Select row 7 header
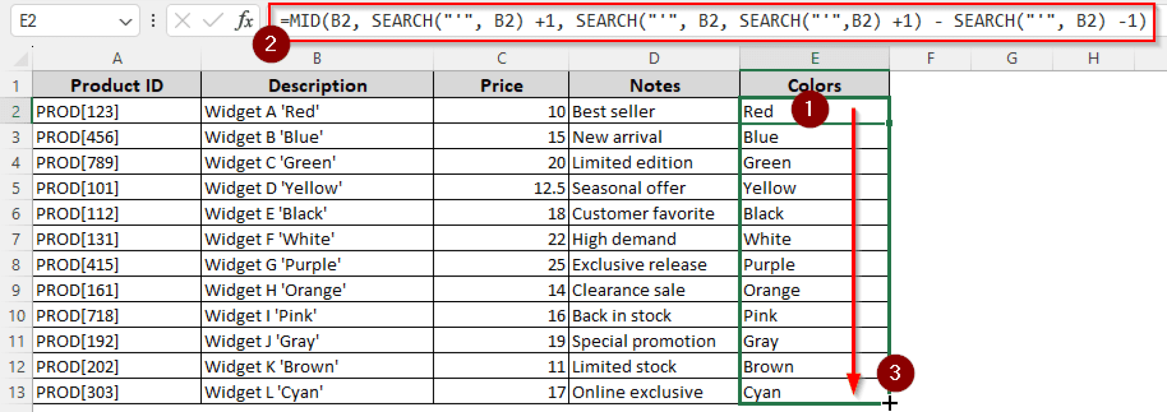The image size is (1167, 412). pyautogui.click(x=16, y=239)
